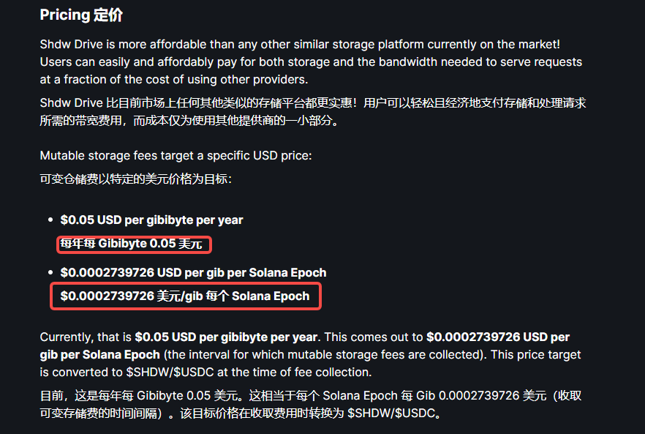Viewport: 645px width, 434px height.
Task: Click the bullet text "$0.0002739726 USD per gib per Solana Epoch"
Action: click(x=193, y=272)
